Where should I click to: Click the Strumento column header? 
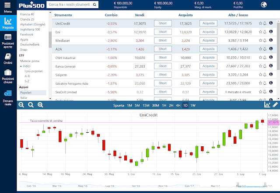tap(63, 15)
